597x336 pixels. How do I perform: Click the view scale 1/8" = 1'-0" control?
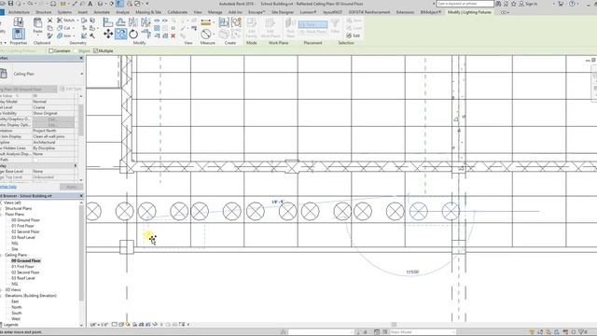(99, 325)
